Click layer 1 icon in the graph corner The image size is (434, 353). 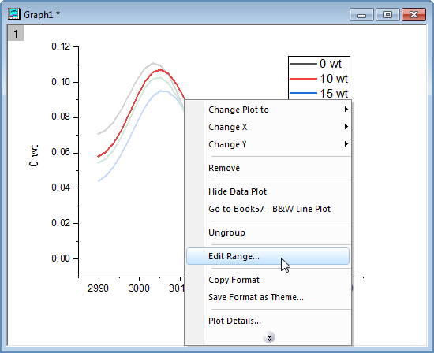(x=16, y=33)
